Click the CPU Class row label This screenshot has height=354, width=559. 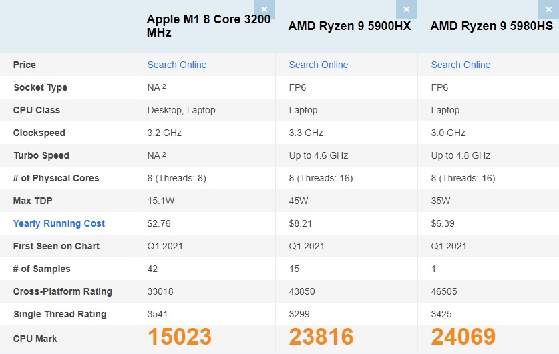pos(36,110)
